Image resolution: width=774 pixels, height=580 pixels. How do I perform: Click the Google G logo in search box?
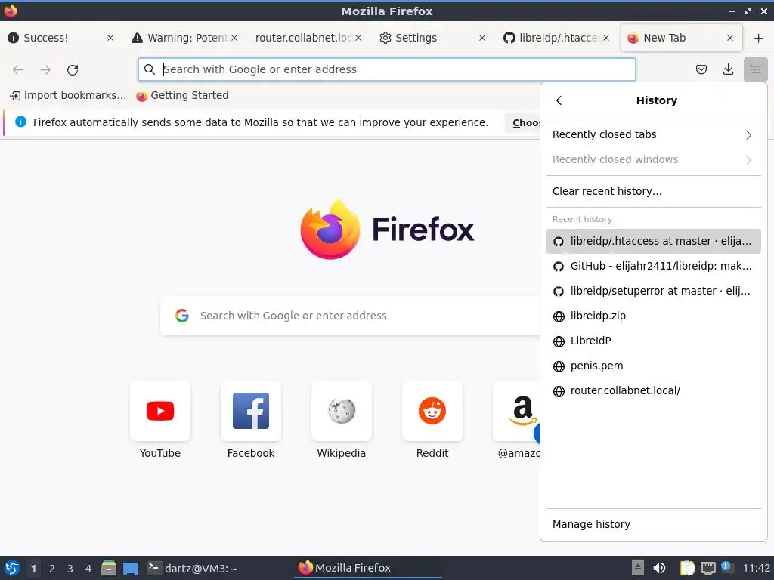pos(182,316)
